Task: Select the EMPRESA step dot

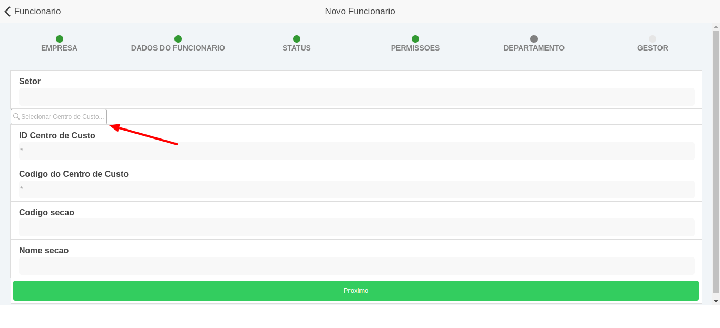Action: click(x=60, y=39)
